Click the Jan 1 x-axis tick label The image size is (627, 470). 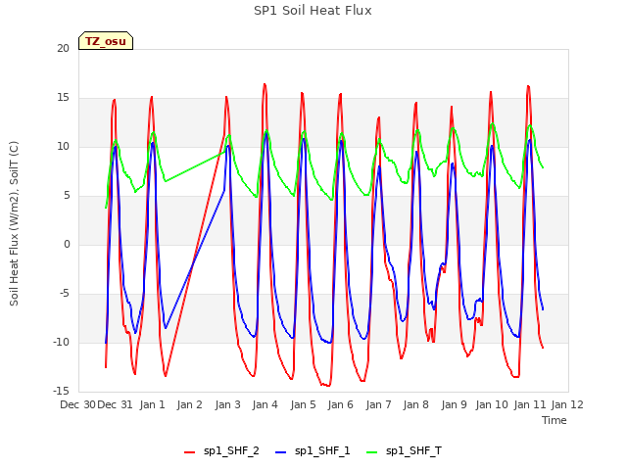tap(153, 404)
